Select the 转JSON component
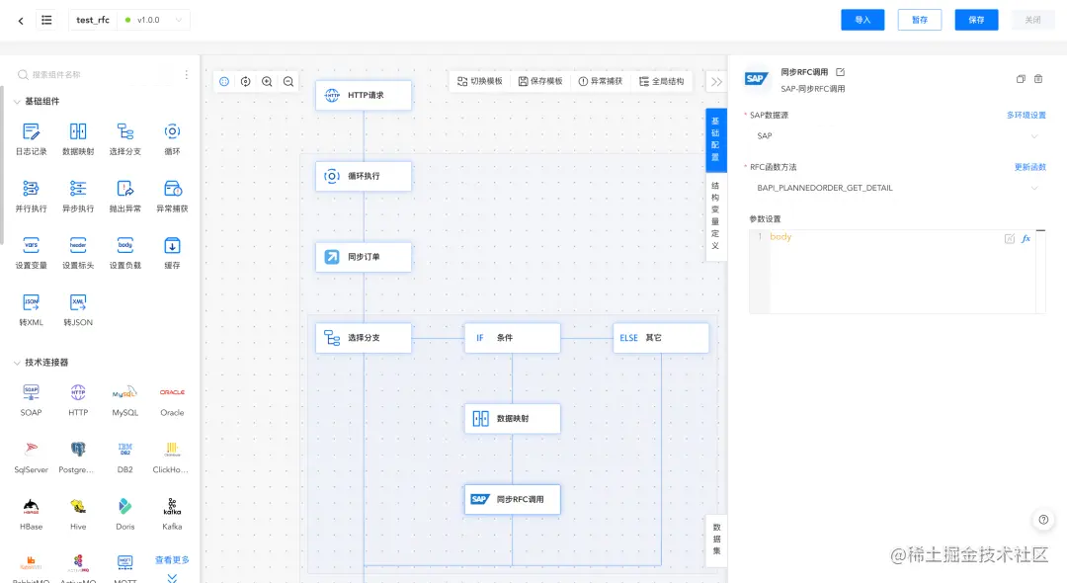The image size is (1067, 583). (78, 310)
